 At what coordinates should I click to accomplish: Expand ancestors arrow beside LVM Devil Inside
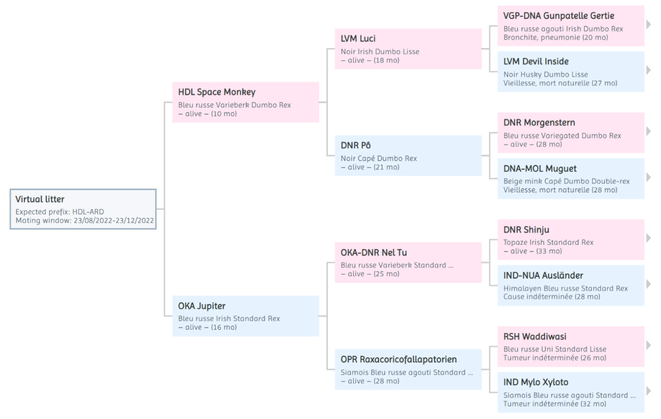click(648, 71)
